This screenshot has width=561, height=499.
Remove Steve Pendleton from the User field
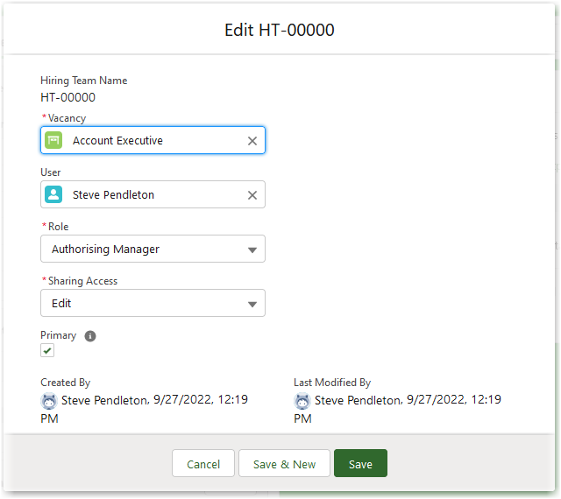(x=252, y=195)
